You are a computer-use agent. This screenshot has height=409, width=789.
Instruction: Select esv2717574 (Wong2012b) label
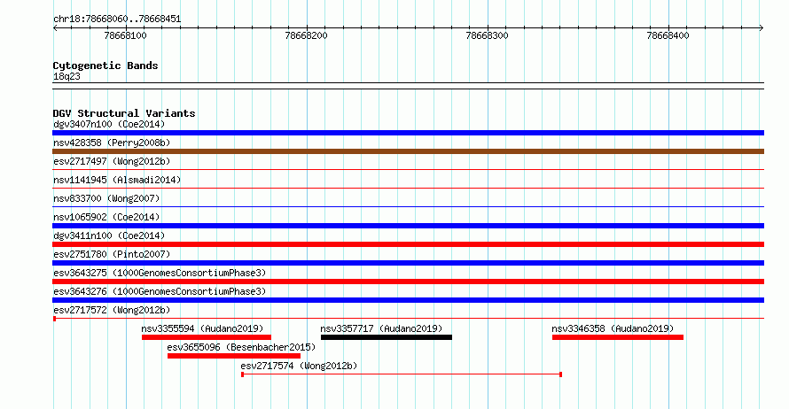(299, 366)
